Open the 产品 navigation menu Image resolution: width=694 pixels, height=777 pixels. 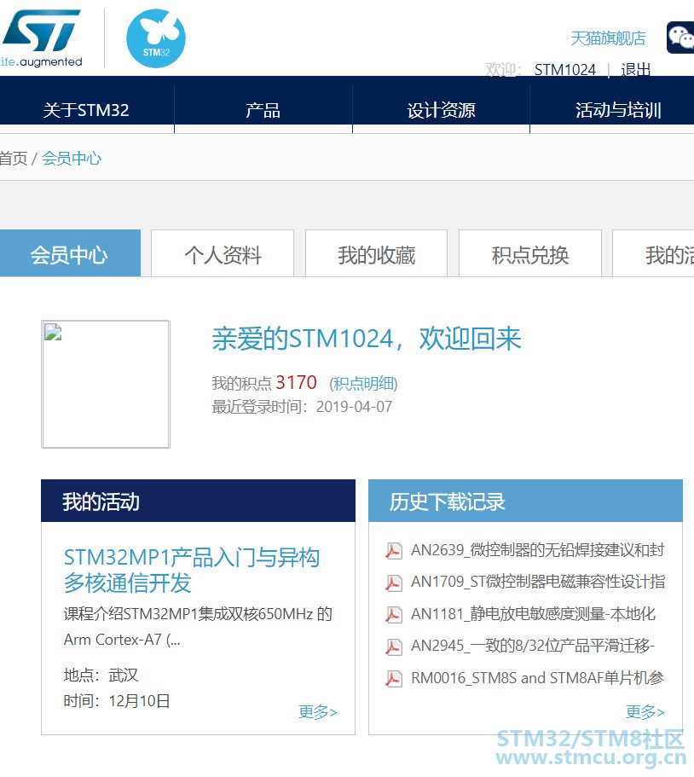click(x=263, y=110)
